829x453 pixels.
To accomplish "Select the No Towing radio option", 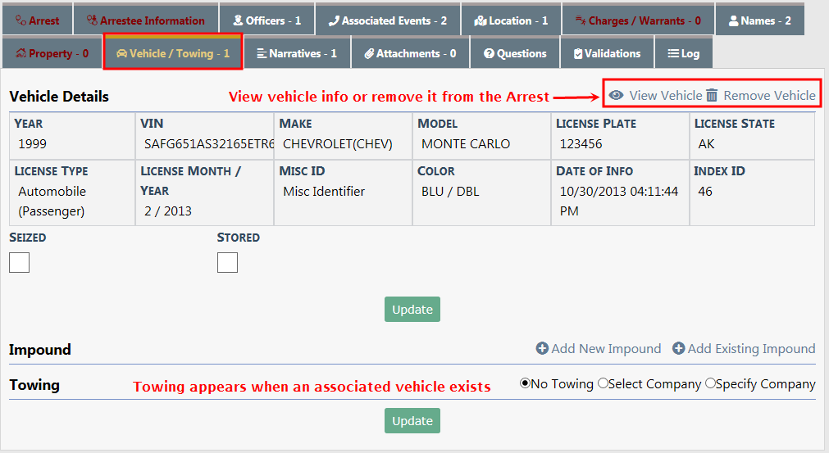I will 526,383.
